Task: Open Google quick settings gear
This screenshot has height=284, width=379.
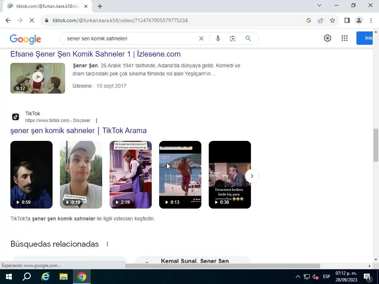Action: click(x=328, y=38)
